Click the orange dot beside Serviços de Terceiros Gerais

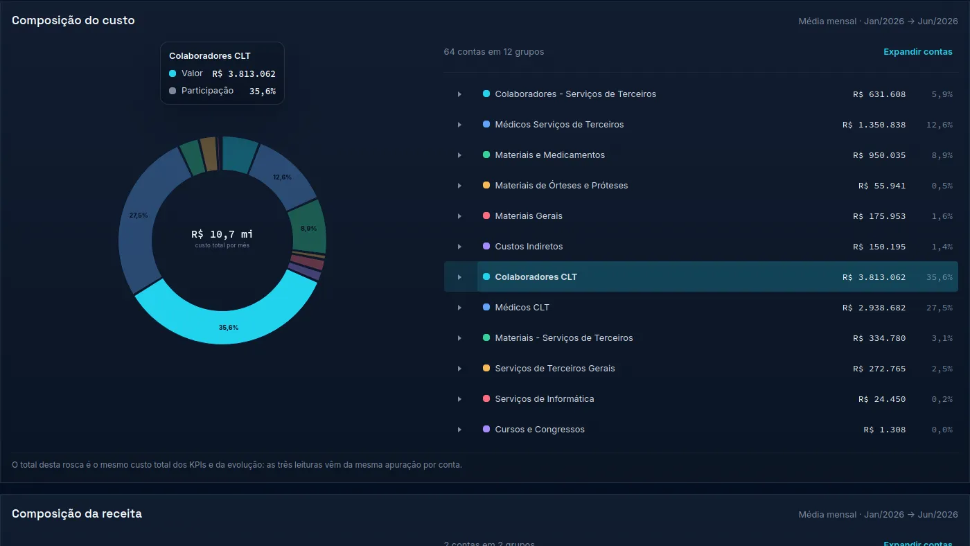click(x=486, y=368)
